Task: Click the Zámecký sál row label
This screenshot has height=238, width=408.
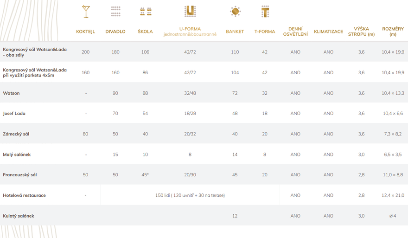Action: [16, 134]
